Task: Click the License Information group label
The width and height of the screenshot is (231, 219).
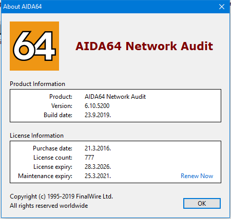Action: click(x=36, y=136)
